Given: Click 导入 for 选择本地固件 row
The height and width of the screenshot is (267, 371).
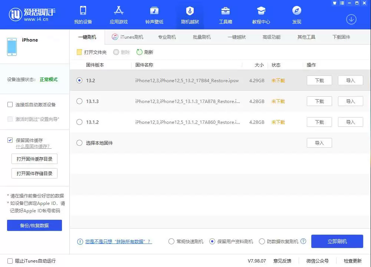Looking at the screenshot, I should (x=319, y=143).
